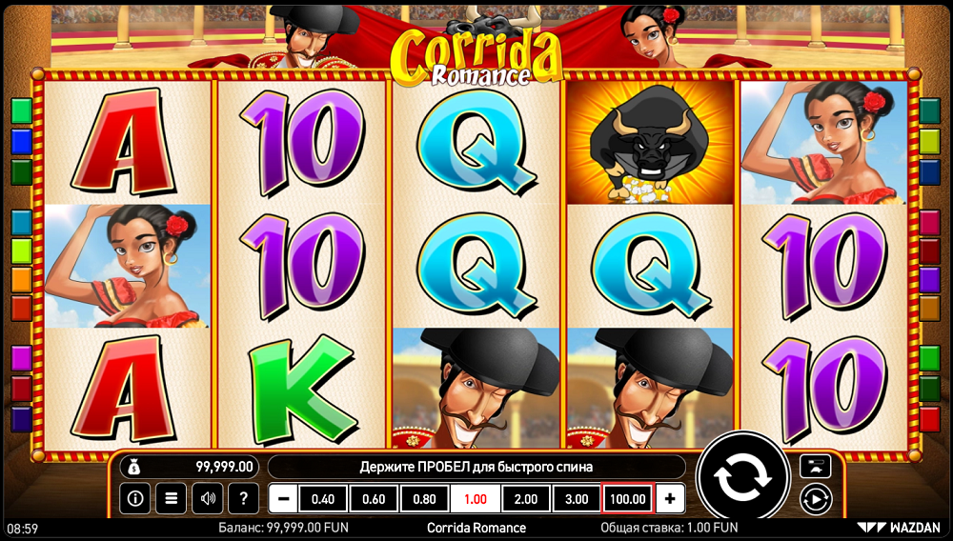953x541 pixels.
Task: Open the info paytable icon
Action: click(135, 498)
